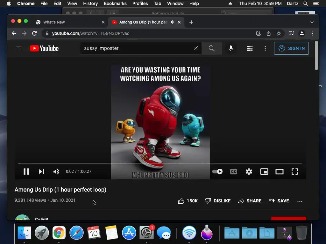Open App Store from Dock
The image size is (326, 244).
pos(129,233)
